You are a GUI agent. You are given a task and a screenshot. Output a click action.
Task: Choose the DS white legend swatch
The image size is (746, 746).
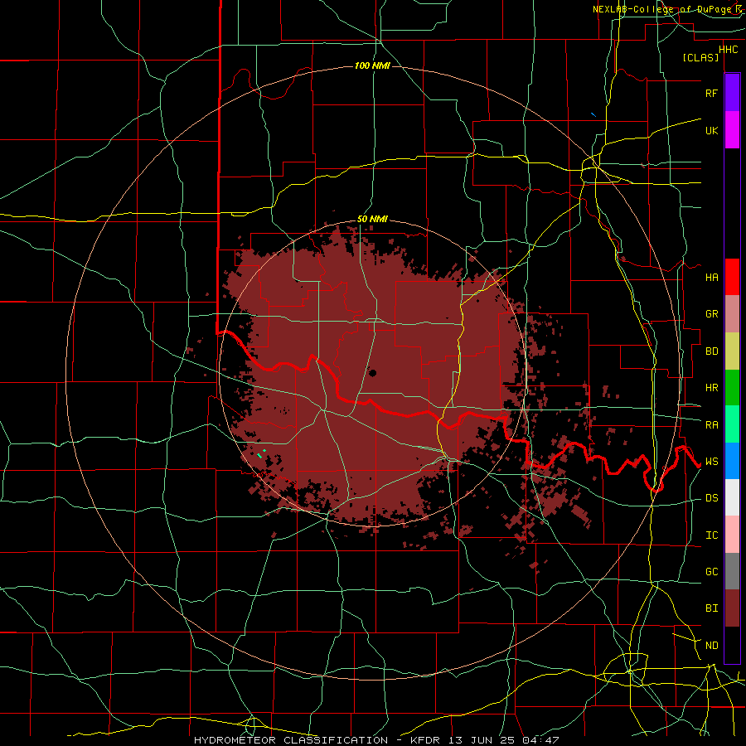coord(732,497)
